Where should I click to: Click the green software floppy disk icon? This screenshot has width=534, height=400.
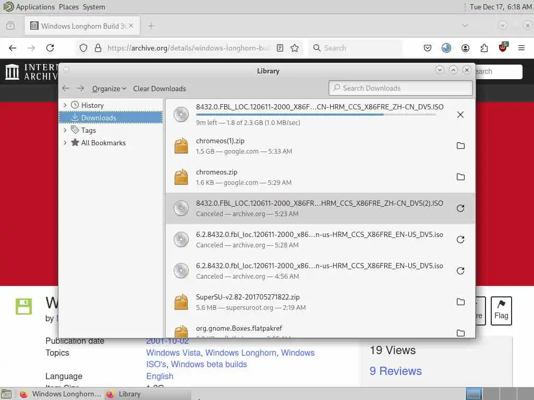point(23,306)
